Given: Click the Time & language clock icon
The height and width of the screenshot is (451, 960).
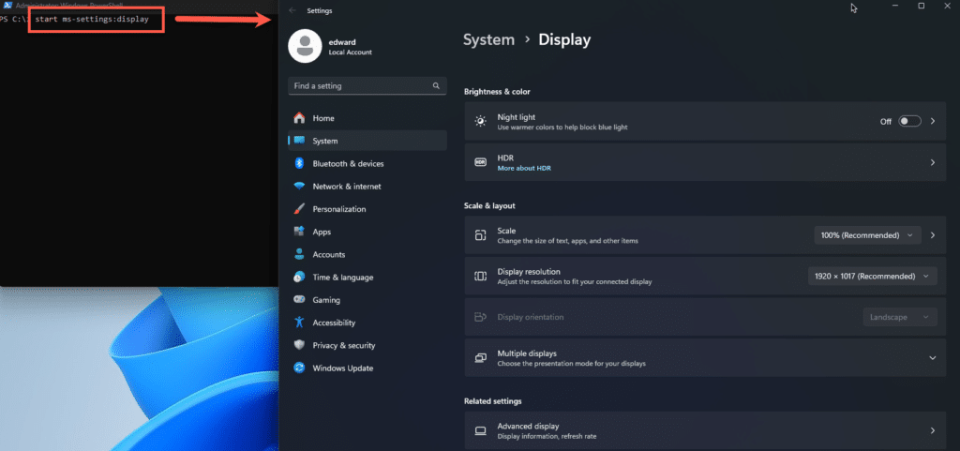Looking at the screenshot, I should [x=299, y=277].
